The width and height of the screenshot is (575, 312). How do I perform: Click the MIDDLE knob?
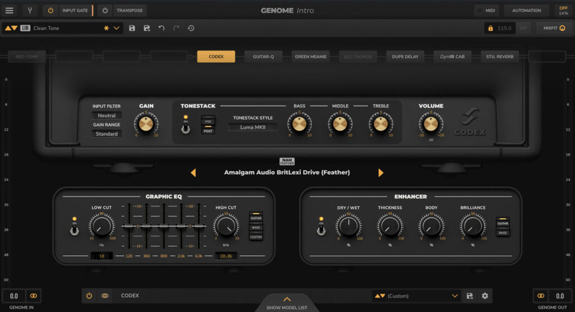point(340,124)
